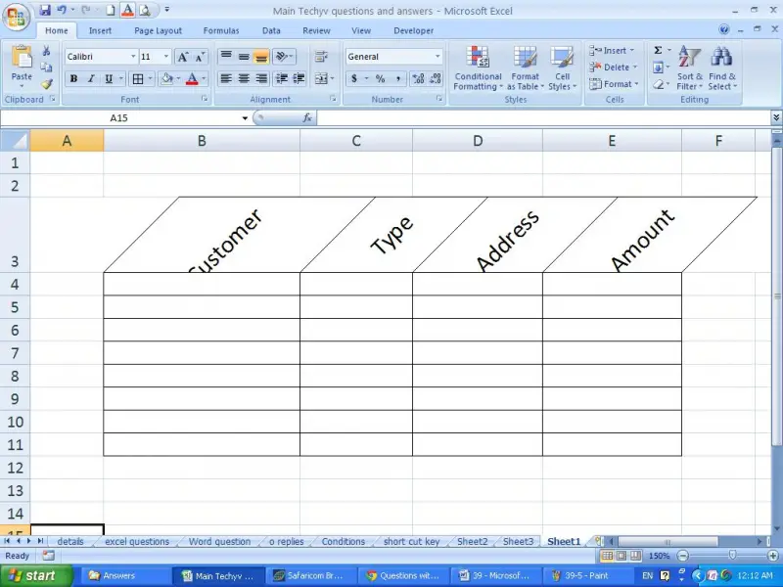Click the AutoSum sigma icon
Screen dimensions: 783x587
658,51
